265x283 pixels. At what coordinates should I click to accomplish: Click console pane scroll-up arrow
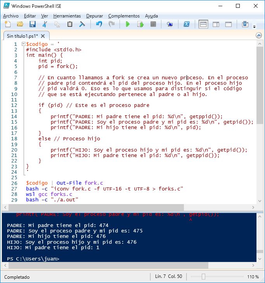point(260,217)
